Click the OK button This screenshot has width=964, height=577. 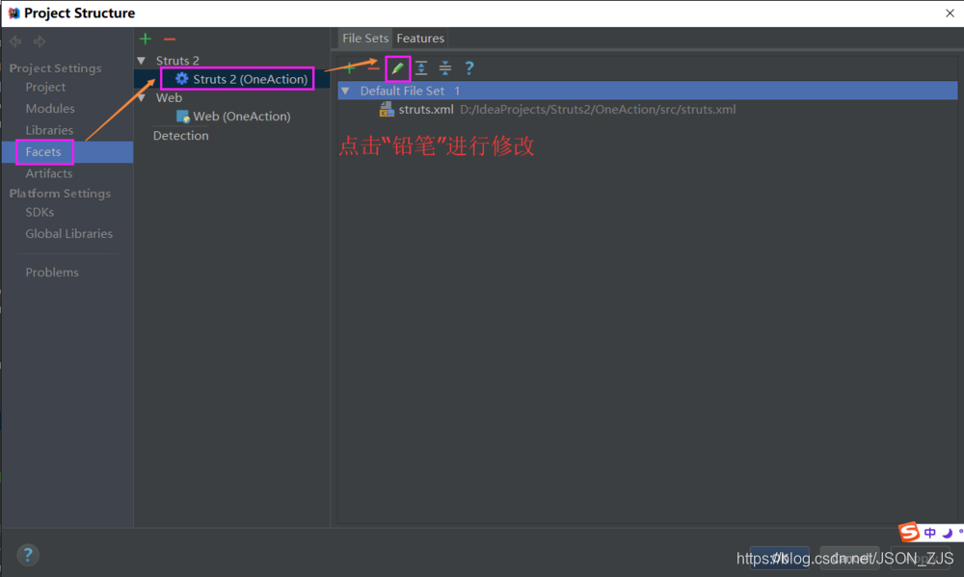(x=779, y=558)
